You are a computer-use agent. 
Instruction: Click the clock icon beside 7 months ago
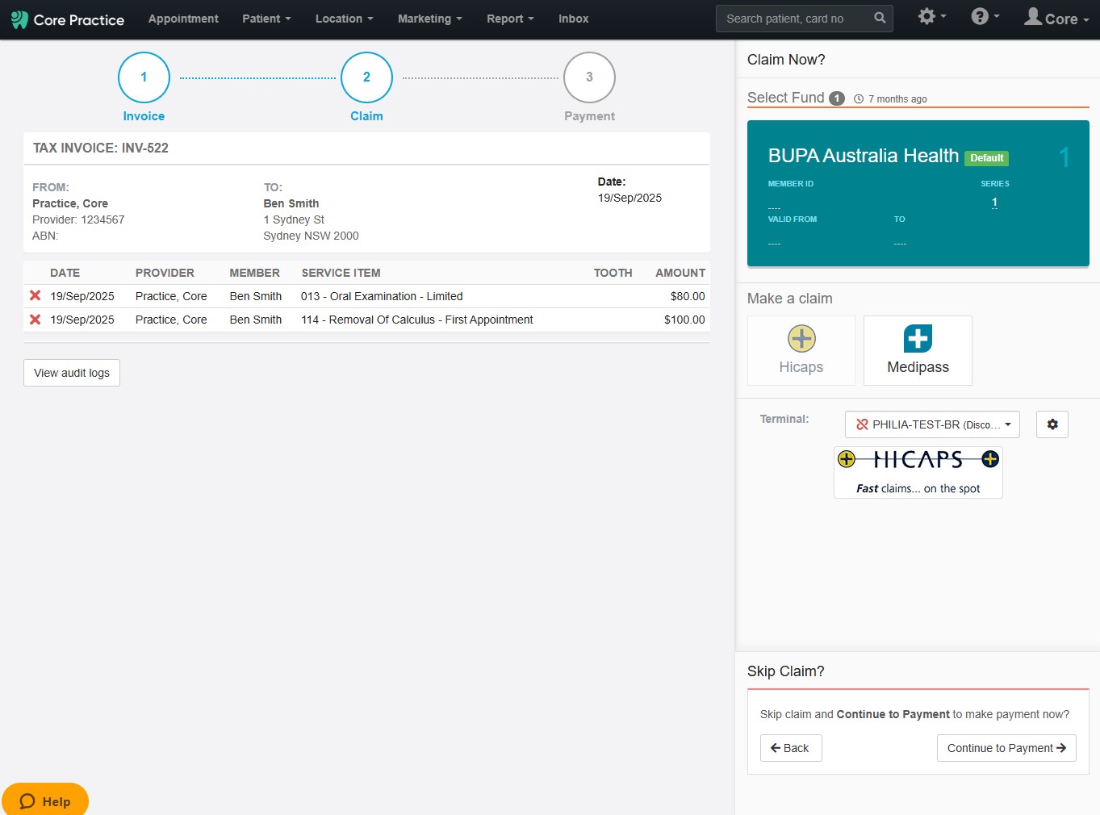point(859,99)
